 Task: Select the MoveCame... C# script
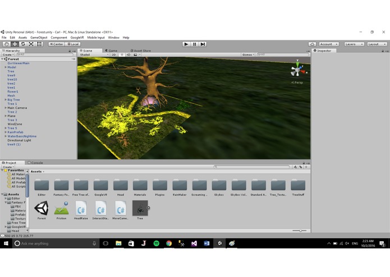click(x=121, y=210)
